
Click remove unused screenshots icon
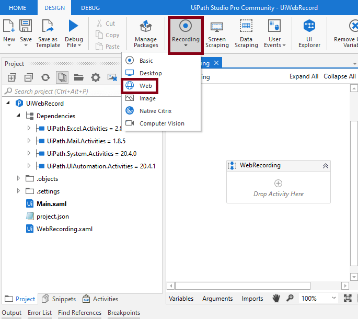[x=112, y=78]
